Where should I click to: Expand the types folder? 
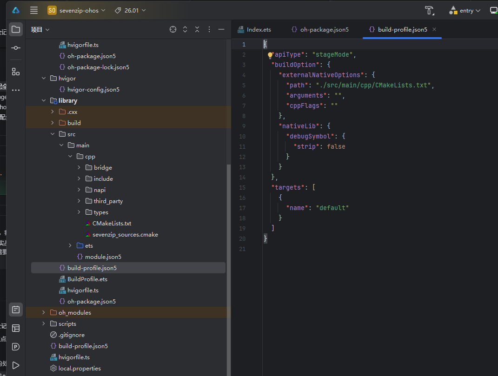tap(79, 212)
